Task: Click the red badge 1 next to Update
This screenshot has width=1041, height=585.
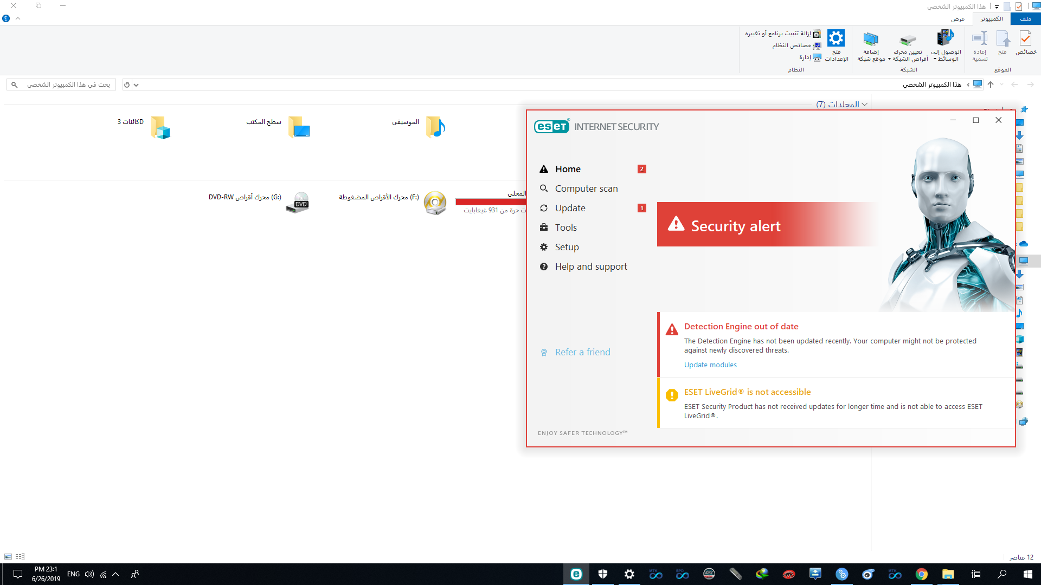Action: pos(642,208)
